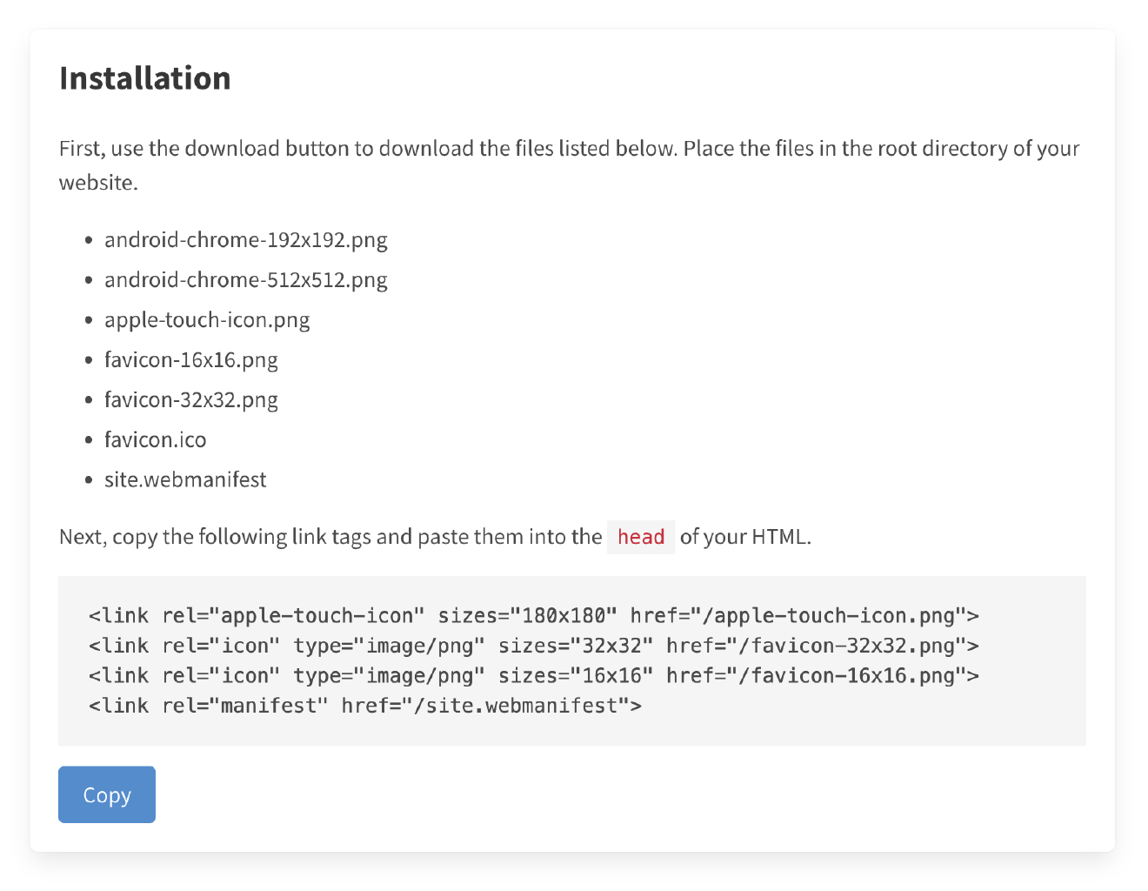
Task: Select android-chrome-512x512.png in the file list
Action: click(245, 280)
